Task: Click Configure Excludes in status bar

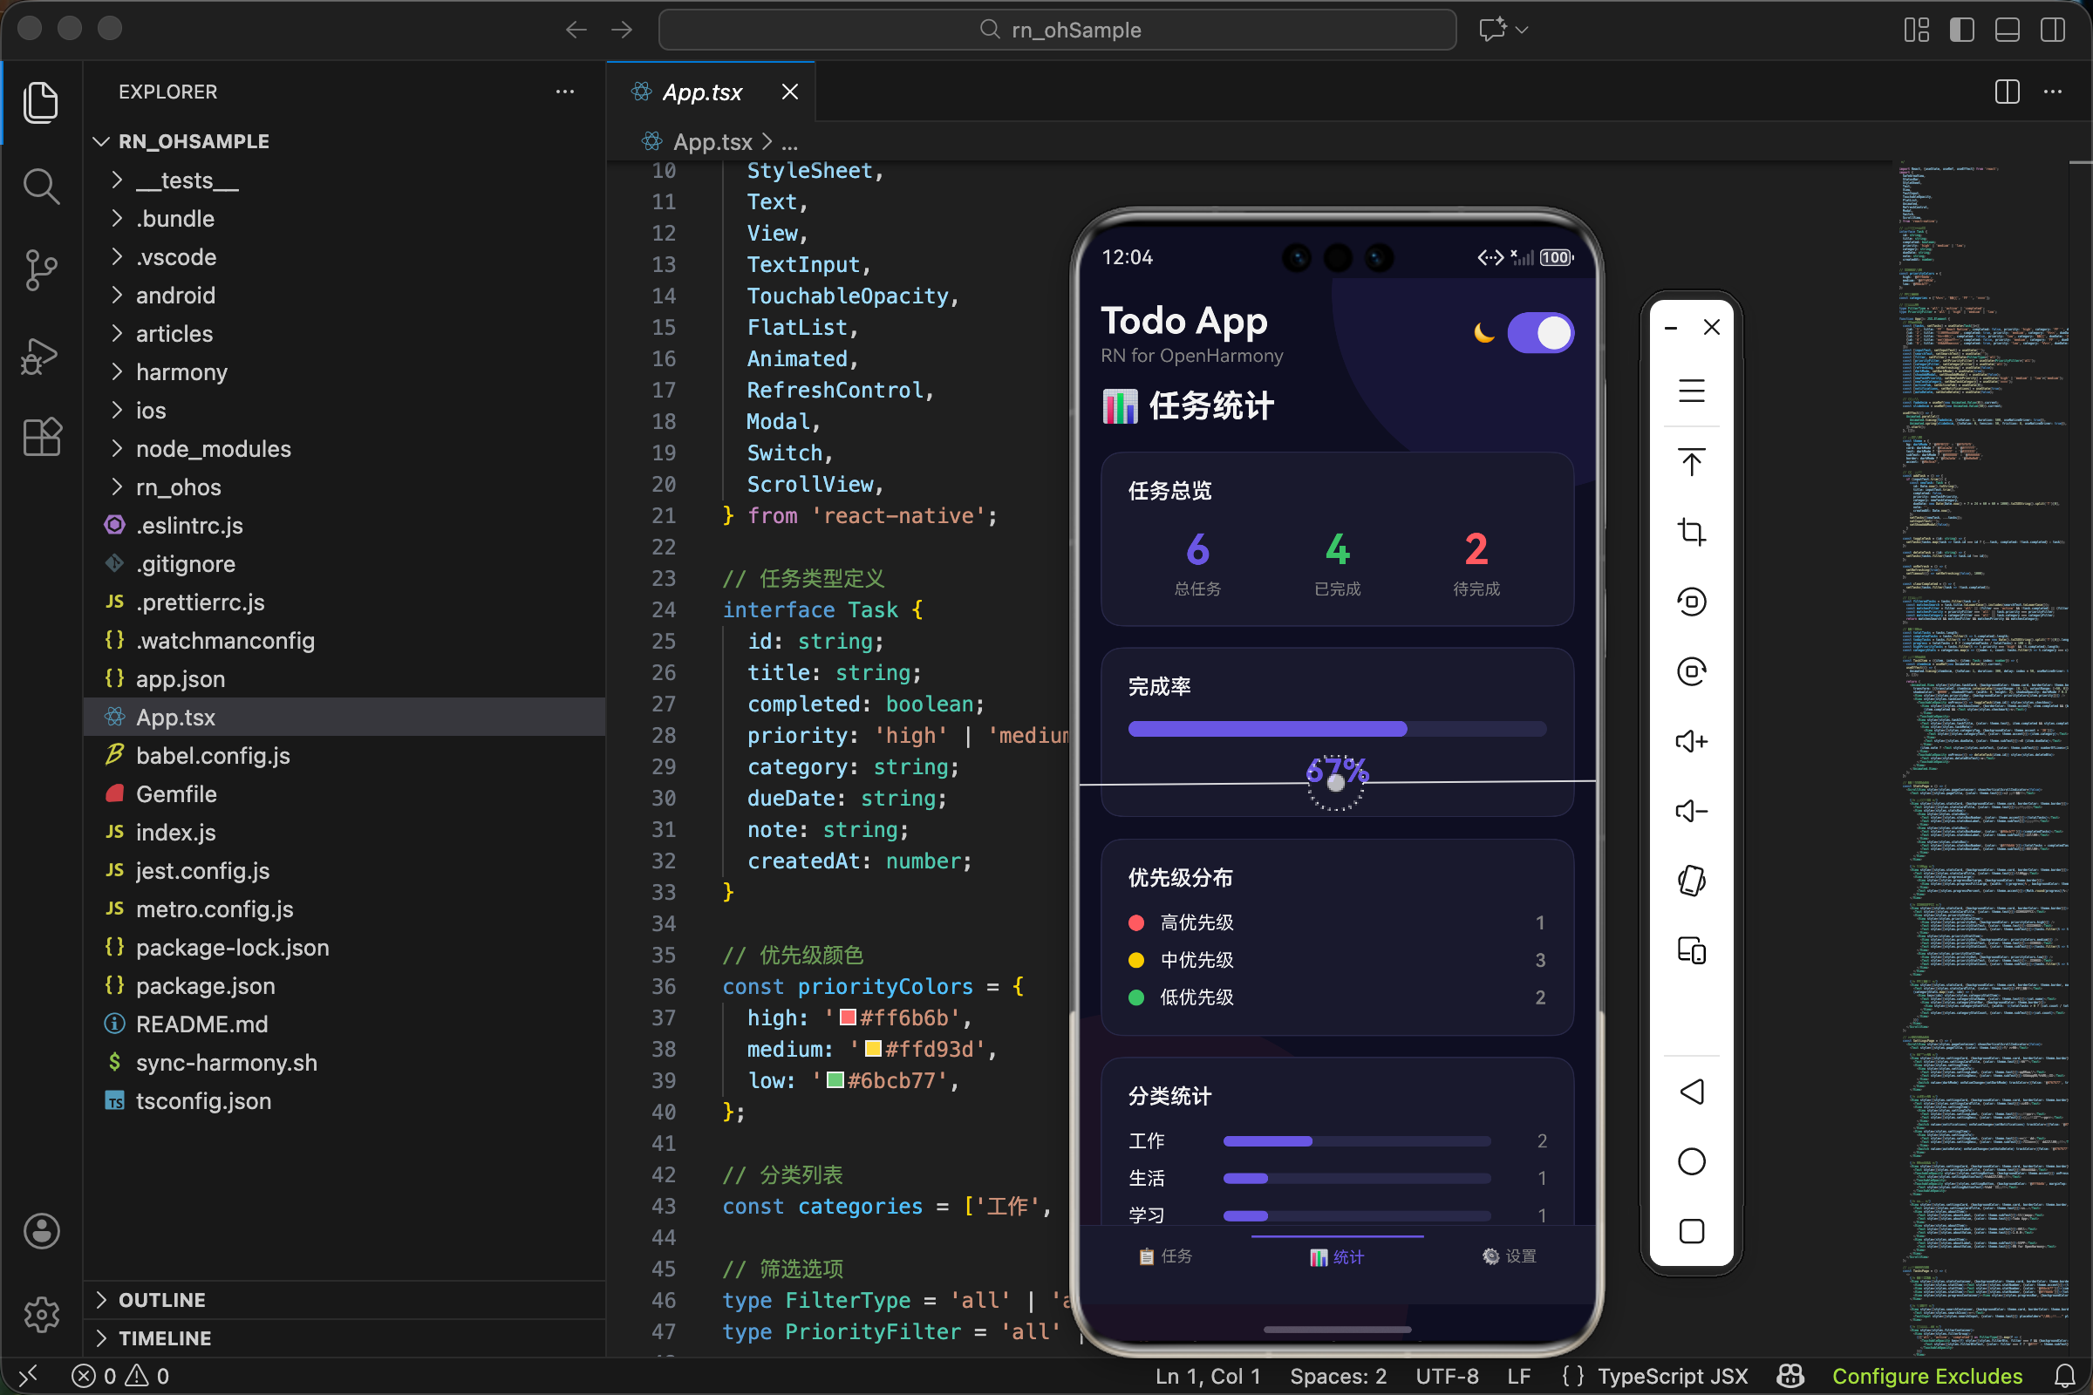Action: (x=1926, y=1377)
